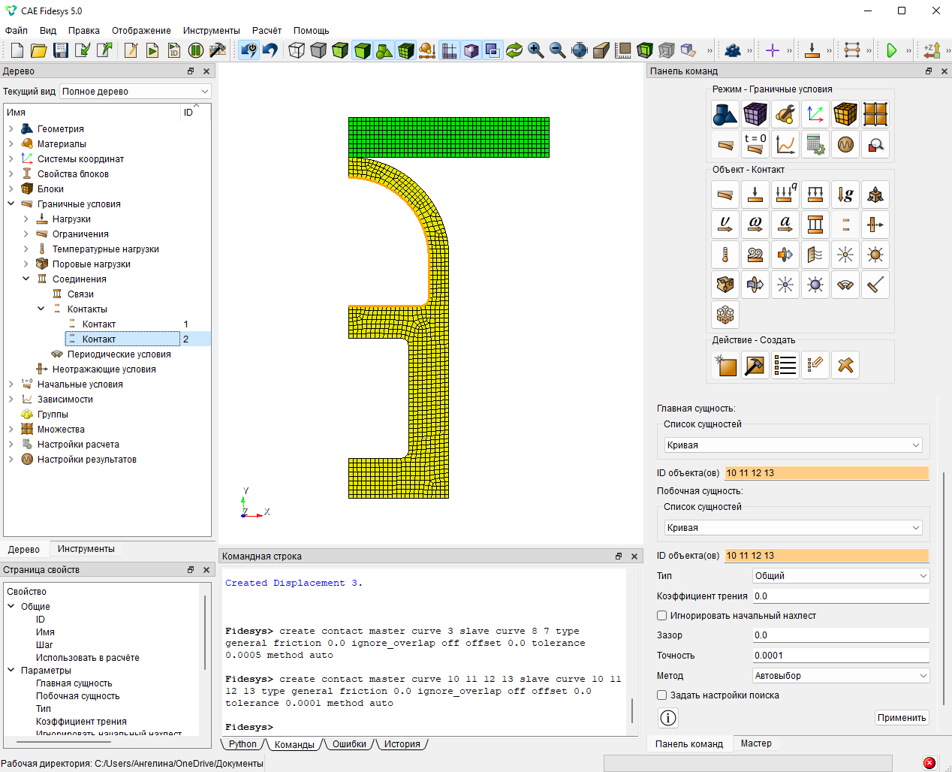Switch to the Инструменты tab

coord(86,549)
